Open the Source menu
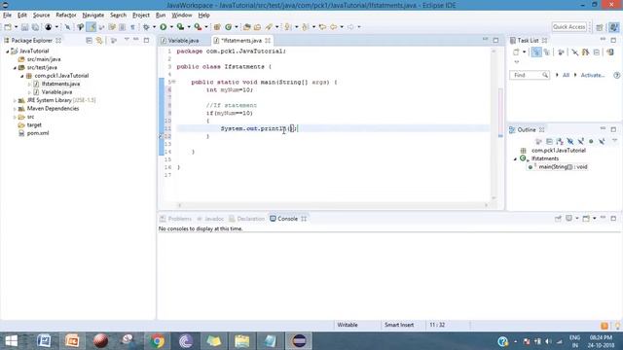This screenshot has width=623, height=350. tap(41, 16)
